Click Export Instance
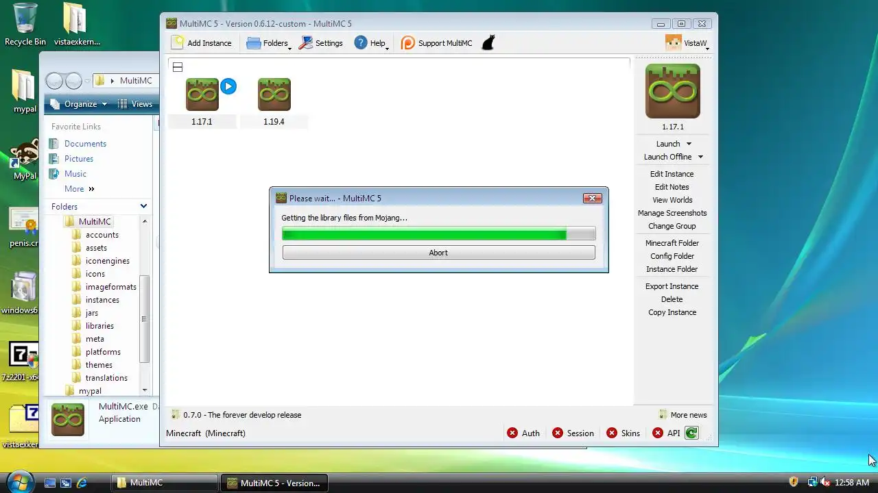The image size is (878, 493). tap(672, 286)
